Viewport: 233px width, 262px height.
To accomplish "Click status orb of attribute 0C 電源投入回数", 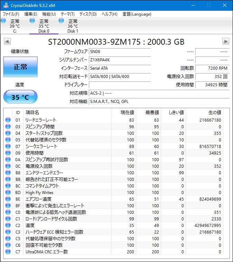I will tap(8, 166).
